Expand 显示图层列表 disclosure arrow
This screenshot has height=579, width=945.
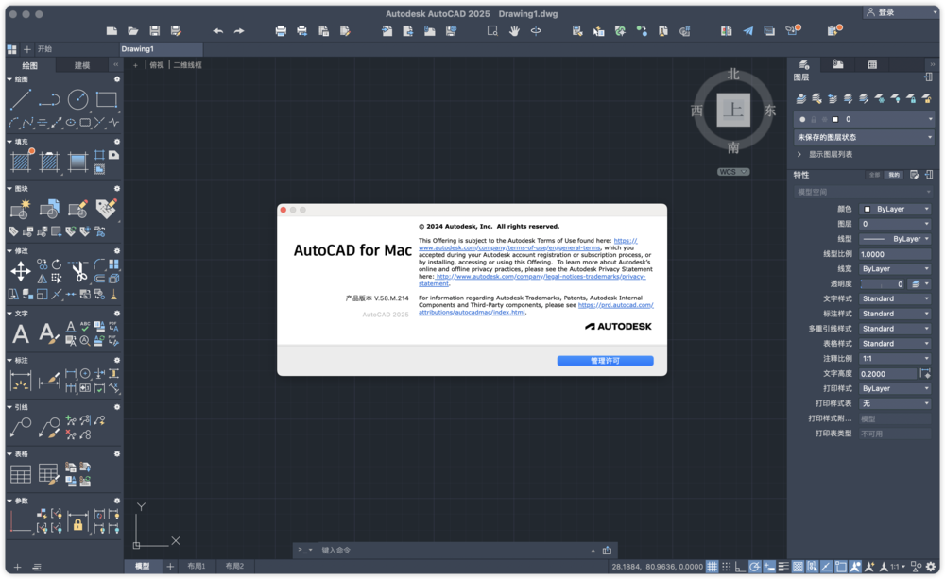pyautogui.click(x=799, y=155)
